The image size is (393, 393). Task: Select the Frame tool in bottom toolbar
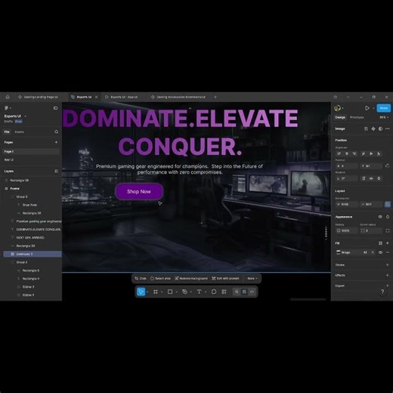(x=156, y=292)
